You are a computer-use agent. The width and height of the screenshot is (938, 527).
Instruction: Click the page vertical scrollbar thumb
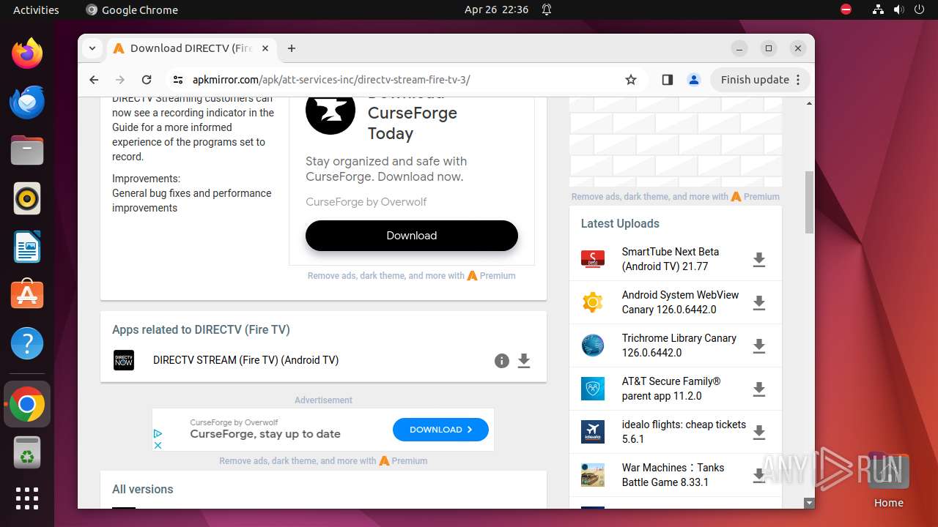click(x=809, y=202)
